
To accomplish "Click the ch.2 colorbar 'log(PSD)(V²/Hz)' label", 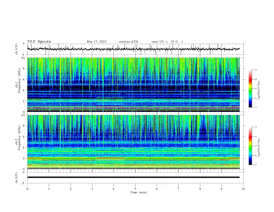I will point(259,148).
